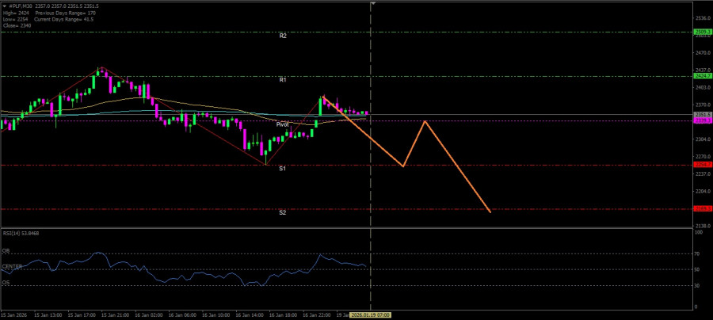
Task: Click the 2470.0 price scale value
Action: tap(703, 53)
